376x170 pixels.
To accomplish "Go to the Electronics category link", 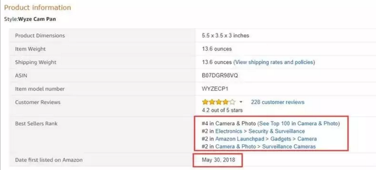I will click(229, 131).
